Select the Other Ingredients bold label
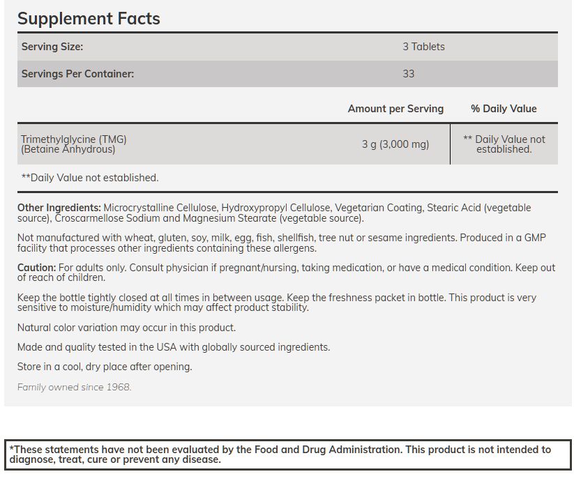The image size is (574, 481). tap(59, 208)
